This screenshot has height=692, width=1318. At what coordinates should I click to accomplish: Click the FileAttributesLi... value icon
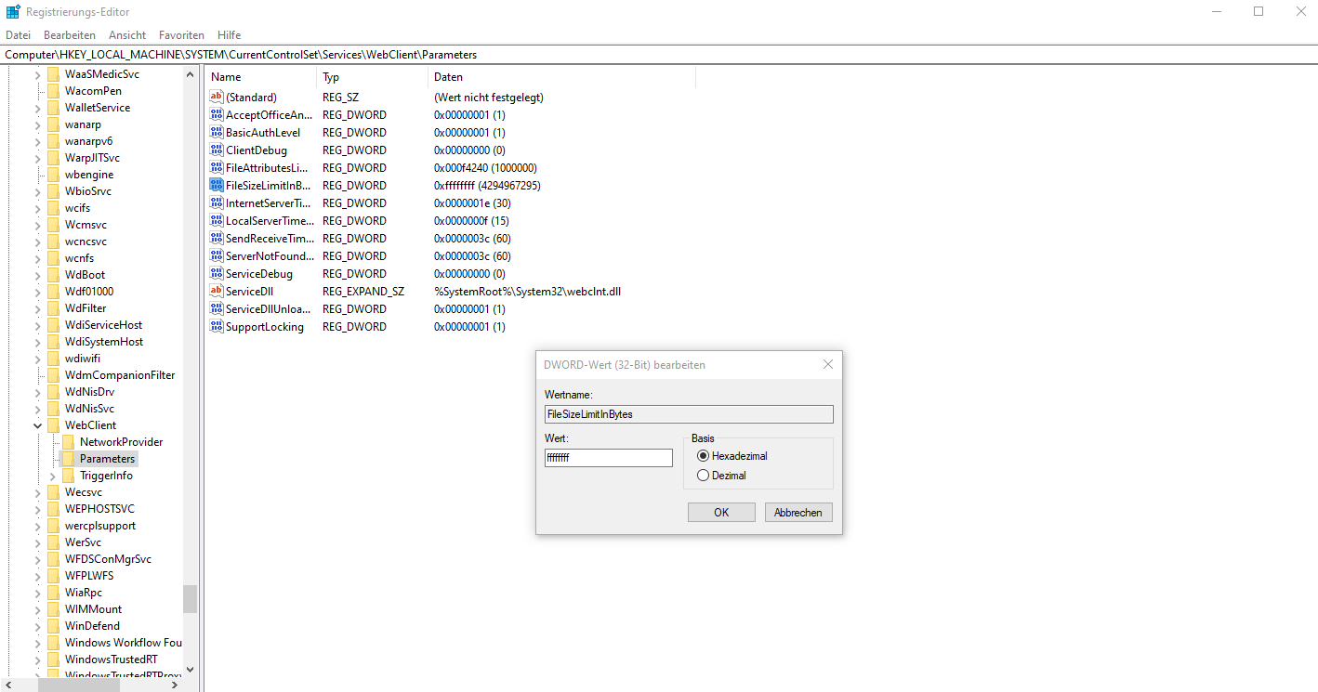click(217, 167)
